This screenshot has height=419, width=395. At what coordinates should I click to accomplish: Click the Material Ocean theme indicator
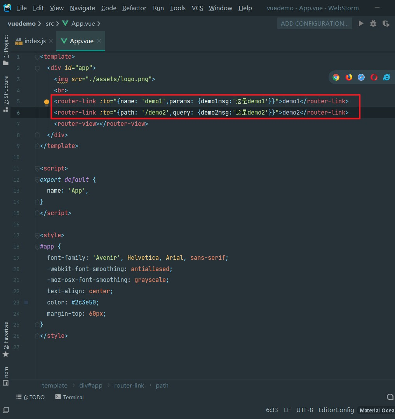coord(377,410)
